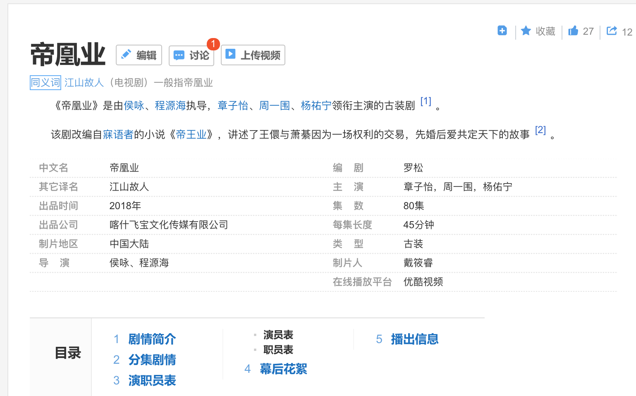Click the 出品时间 value 2018年
This screenshot has width=636, height=396.
pyautogui.click(x=125, y=206)
